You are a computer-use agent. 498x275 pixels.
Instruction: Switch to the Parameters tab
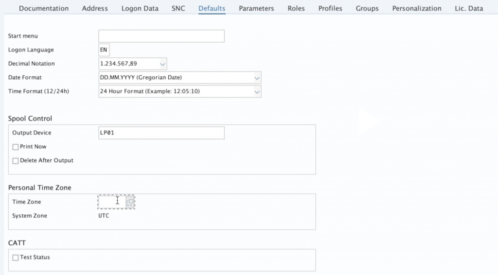pos(256,8)
